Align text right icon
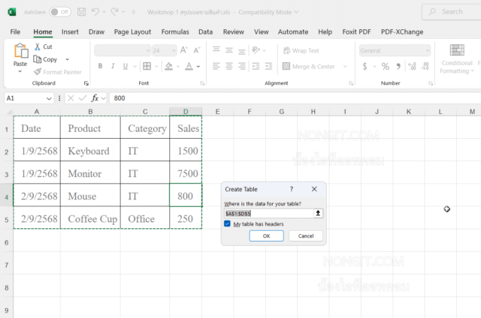 pyautogui.click(x=242, y=66)
